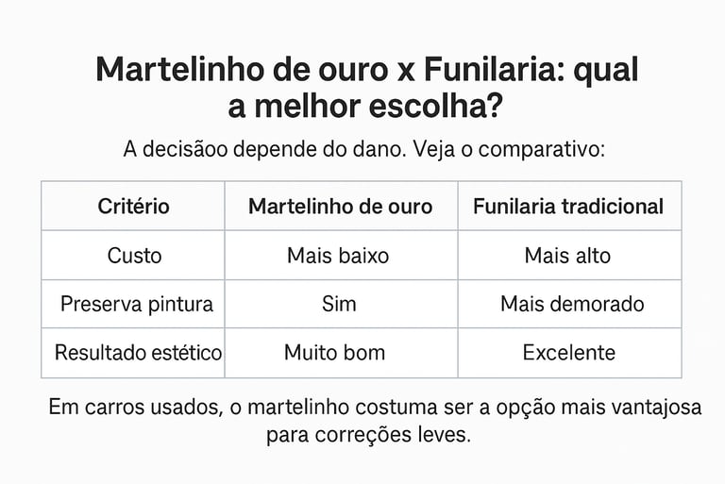Click the title line "a melhor escolha?"
725x484 pixels.
click(x=364, y=107)
